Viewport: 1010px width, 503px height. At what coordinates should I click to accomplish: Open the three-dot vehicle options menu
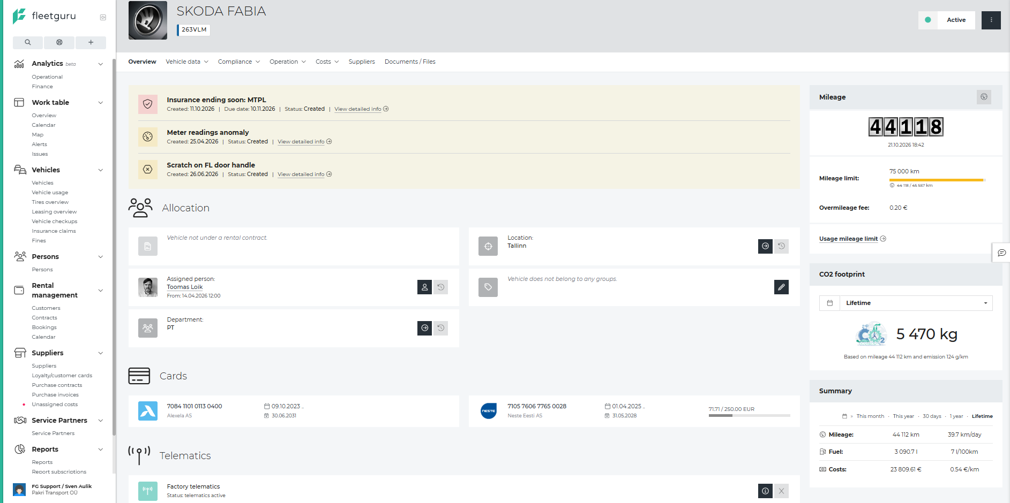point(991,20)
